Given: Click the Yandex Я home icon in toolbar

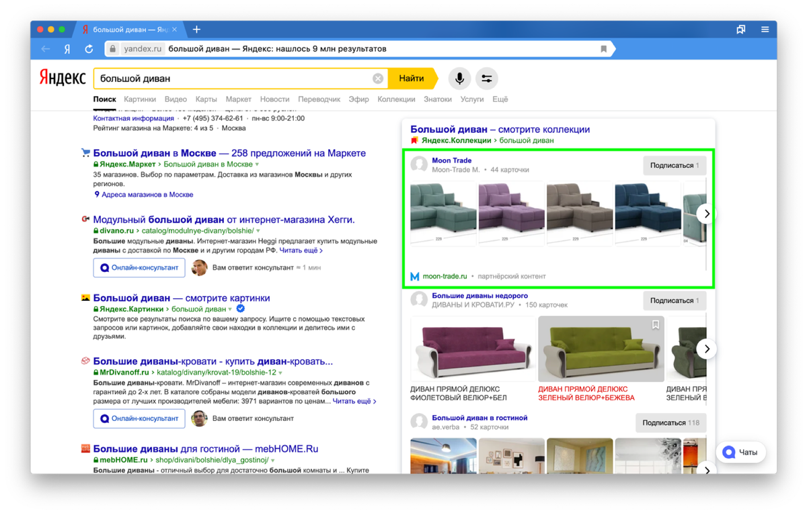Looking at the screenshot, I should point(67,49).
